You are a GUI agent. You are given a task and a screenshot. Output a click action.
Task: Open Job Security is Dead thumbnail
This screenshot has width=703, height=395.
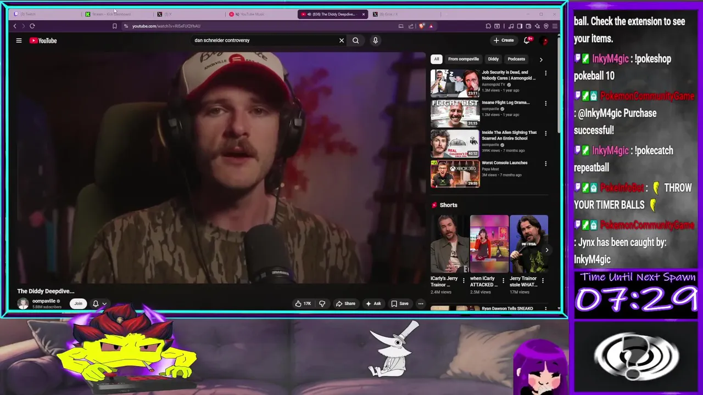[x=455, y=83]
